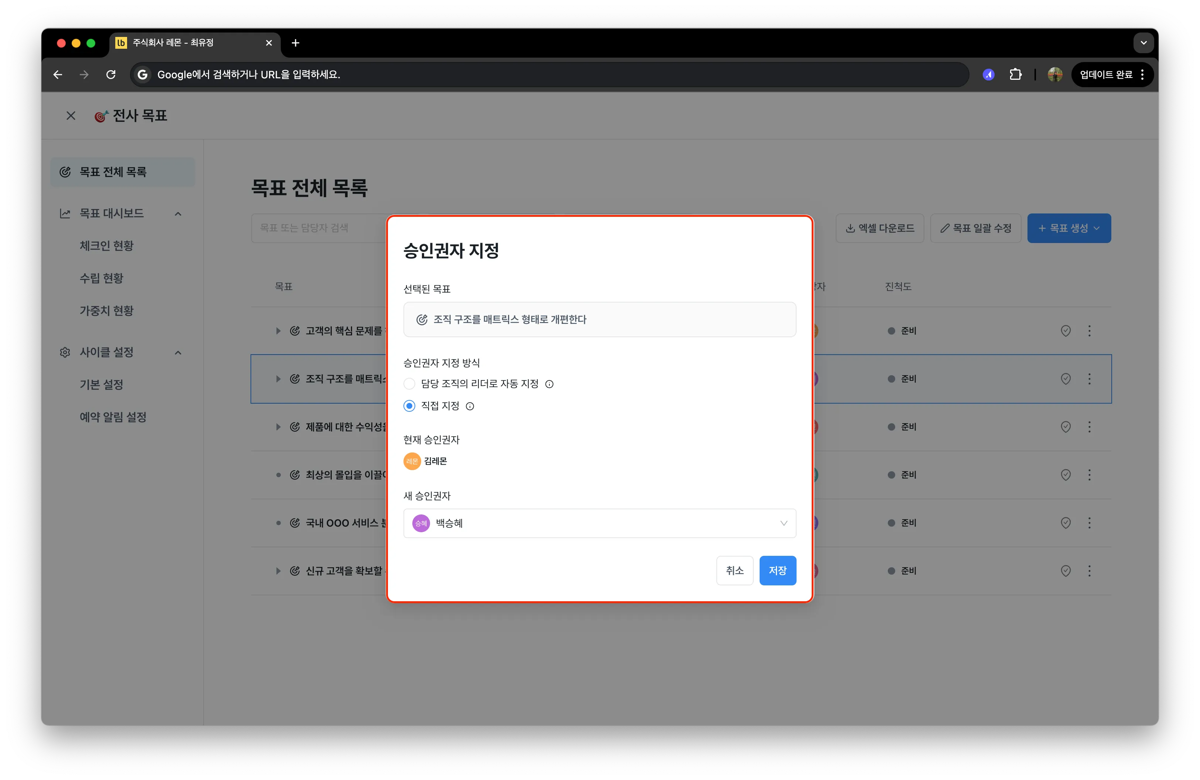This screenshot has height=780, width=1200.
Task: Click approver shield icon in 최상의 몰입을 row
Action: [x=1066, y=475]
